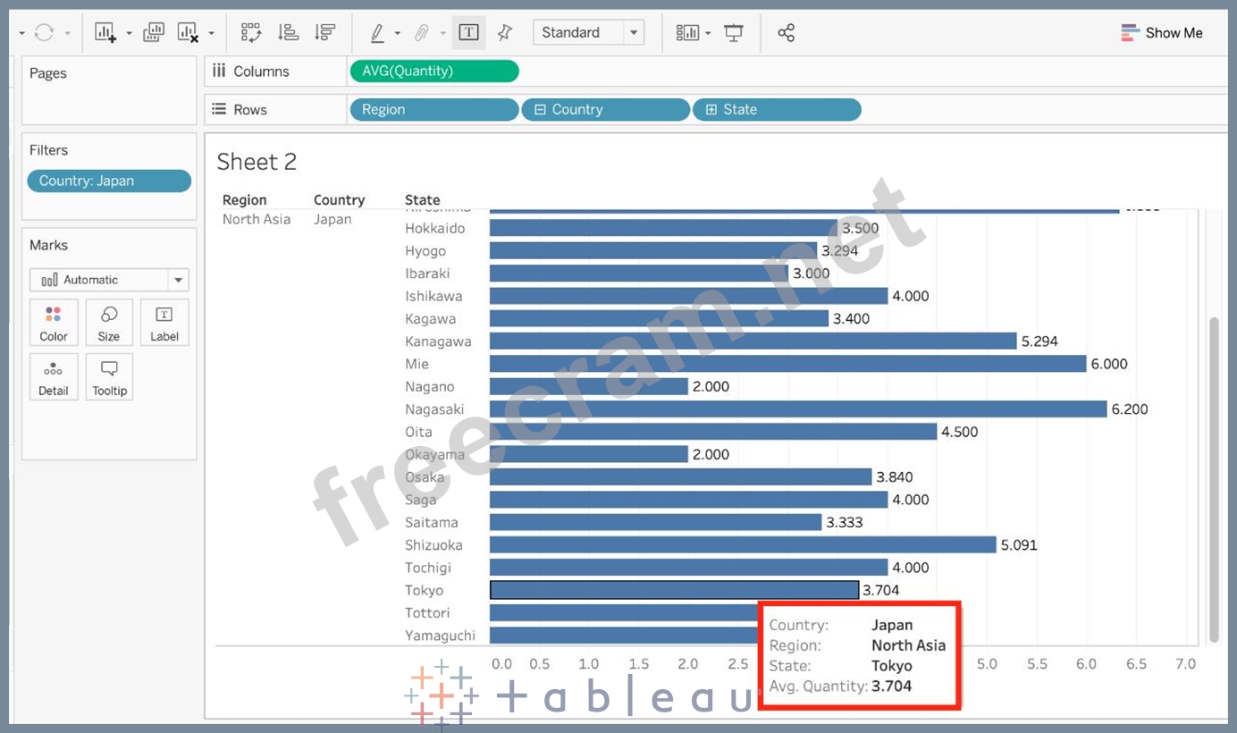The image size is (1237, 733).
Task: Click the Fix Axes pin icon
Action: point(505,33)
